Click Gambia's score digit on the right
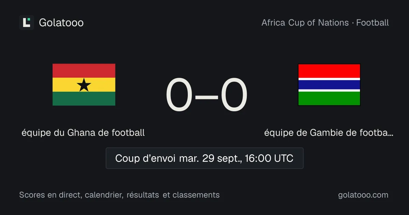This screenshot has width=409, height=215. click(234, 95)
